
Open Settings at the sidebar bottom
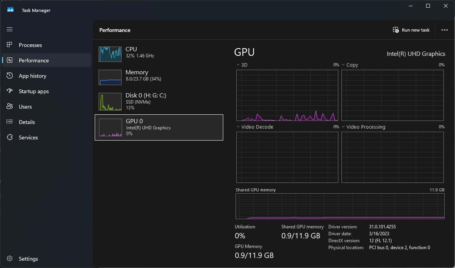(x=47, y=258)
